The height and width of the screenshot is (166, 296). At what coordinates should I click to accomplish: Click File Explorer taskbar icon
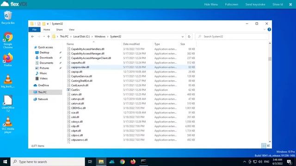(101, 162)
